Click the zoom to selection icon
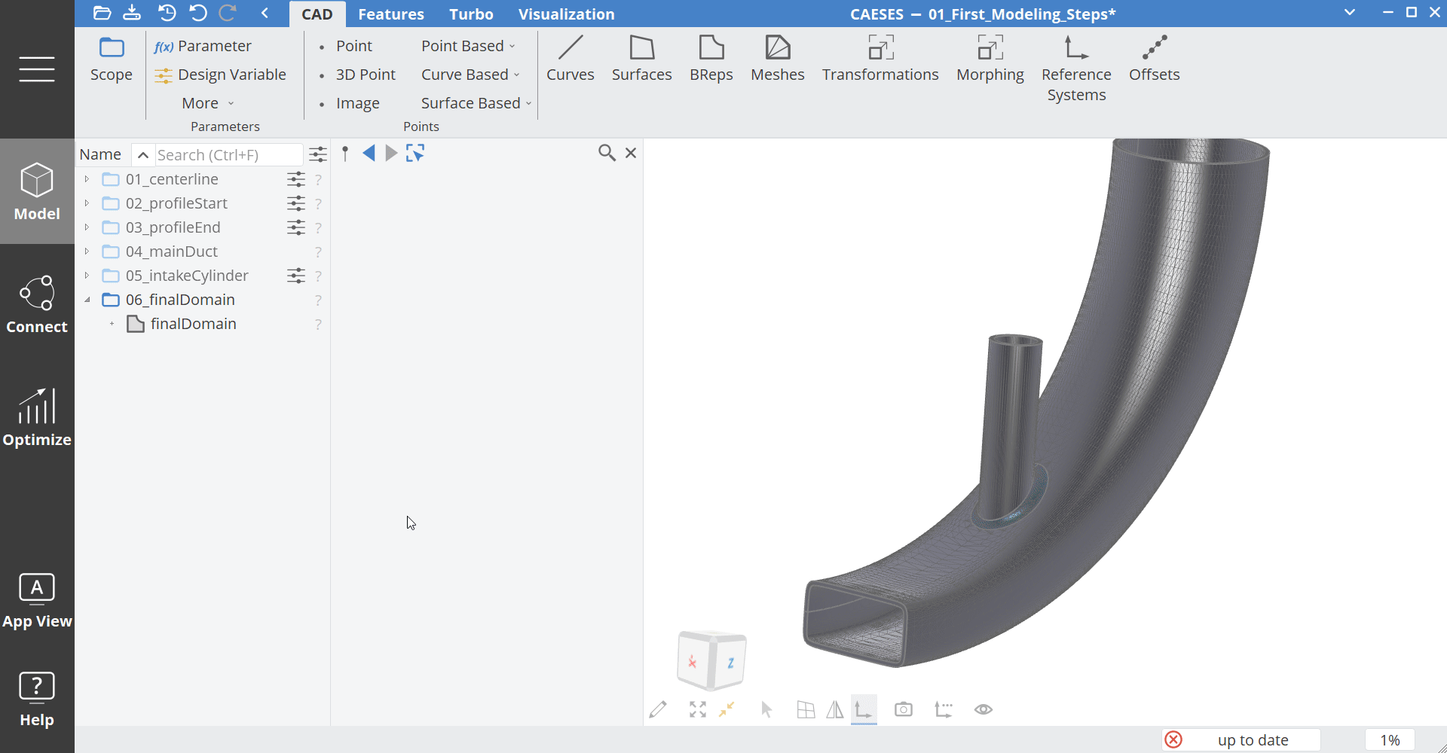The height and width of the screenshot is (753, 1447). (727, 709)
